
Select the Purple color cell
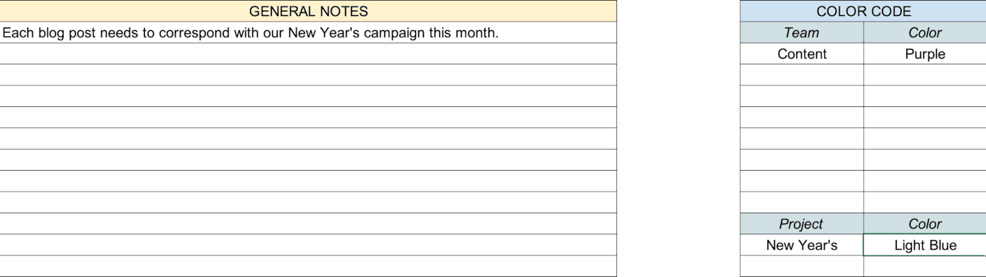click(925, 54)
